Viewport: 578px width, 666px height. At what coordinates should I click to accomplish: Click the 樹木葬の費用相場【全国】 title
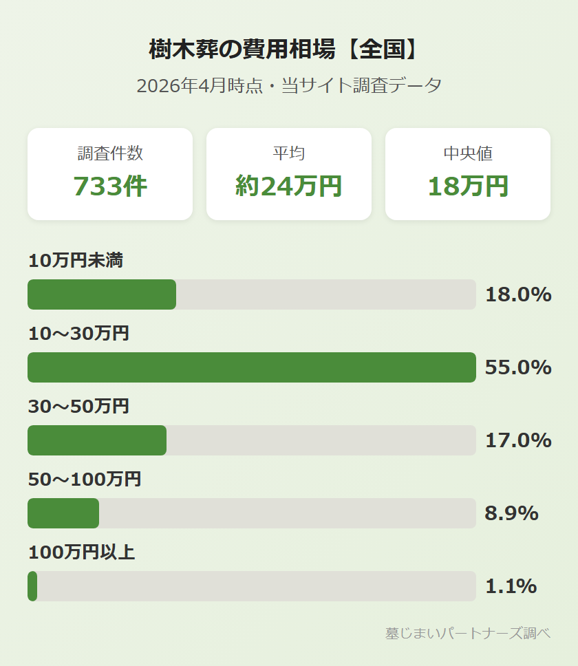288,50
